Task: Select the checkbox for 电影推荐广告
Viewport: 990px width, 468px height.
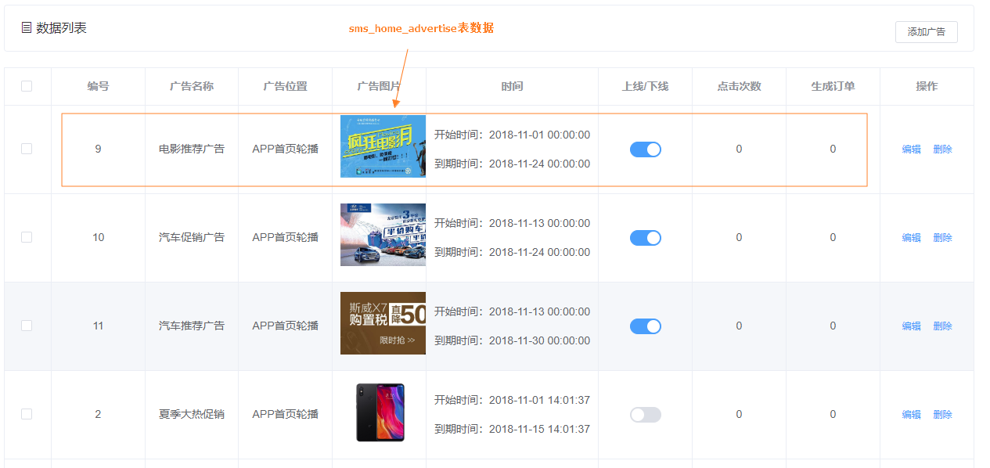Action: [27, 149]
